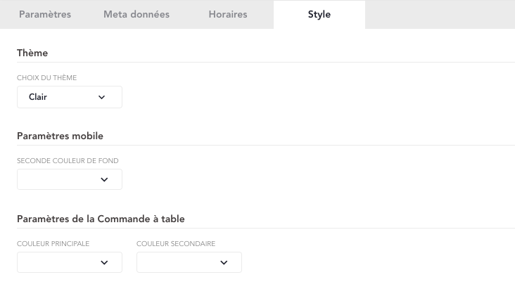Click the Paramètres mobile section heading

[60, 136]
